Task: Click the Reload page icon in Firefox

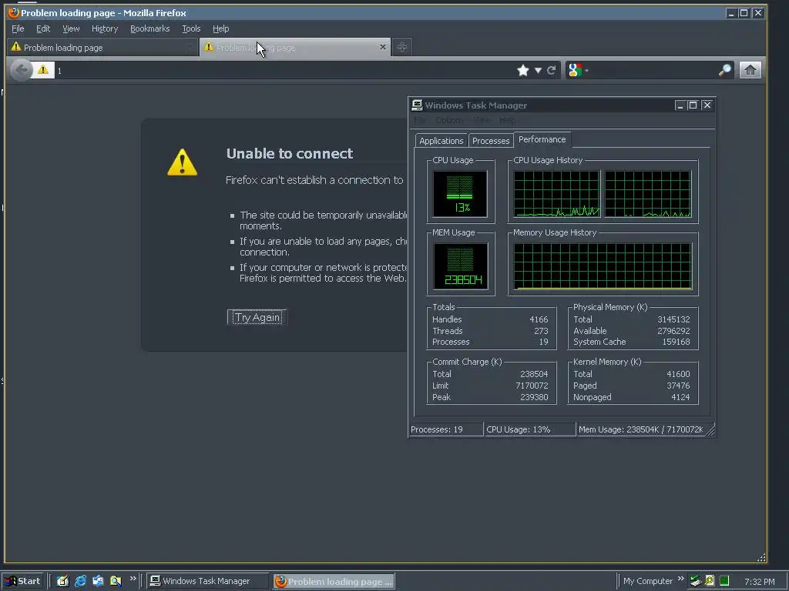Action: coord(552,70)
